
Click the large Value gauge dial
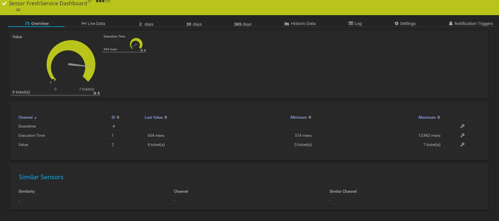[71, 61]
